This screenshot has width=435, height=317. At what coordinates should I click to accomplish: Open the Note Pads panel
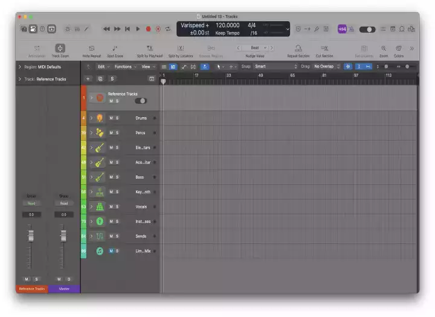[x=393, y=29]
